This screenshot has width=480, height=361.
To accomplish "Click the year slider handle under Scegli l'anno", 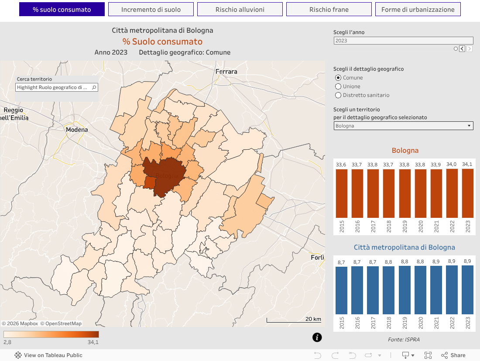I will (x=456, y=49).
